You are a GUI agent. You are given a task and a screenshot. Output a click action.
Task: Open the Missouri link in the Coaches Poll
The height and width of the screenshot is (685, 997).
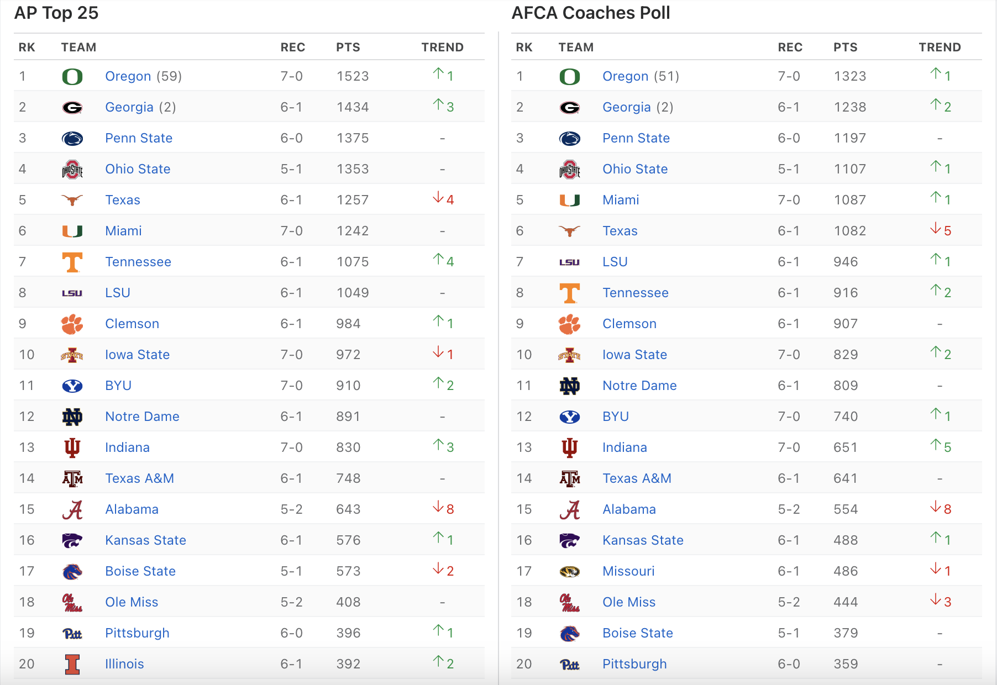click(628, 571)
